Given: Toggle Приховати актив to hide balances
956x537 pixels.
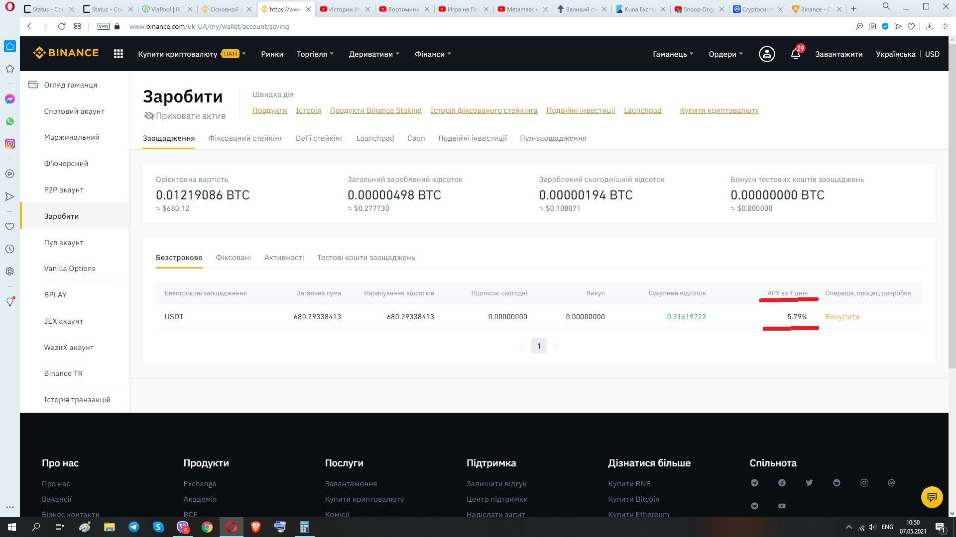Looking at the screenshot, I should click(185, 116).
